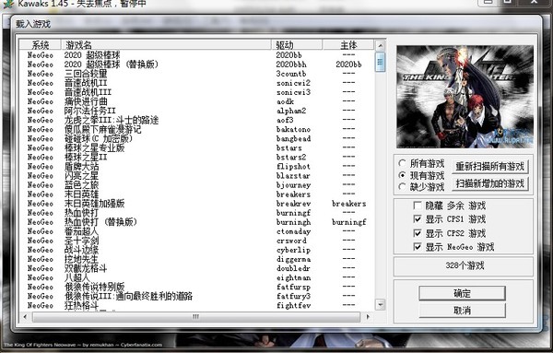Select game row 战斗边缘

pos(196,250)
